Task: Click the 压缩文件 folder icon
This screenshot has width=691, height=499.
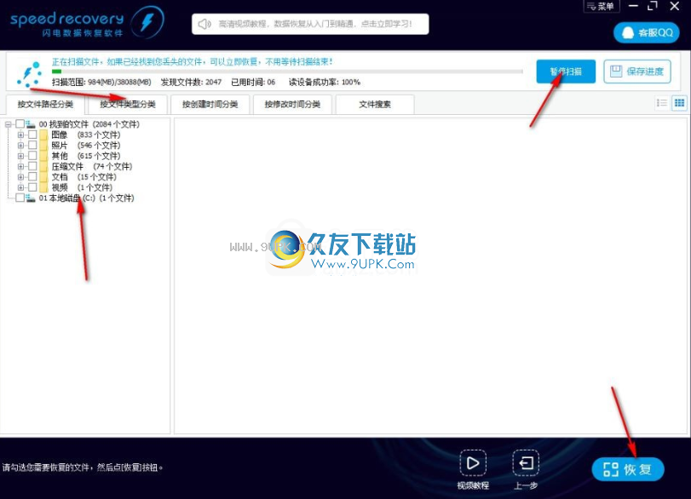Action: pyautogui.click(x=43, y=167)
